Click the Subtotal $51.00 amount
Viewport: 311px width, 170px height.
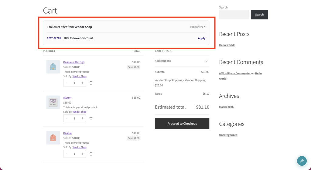click(x=205, y=72)
